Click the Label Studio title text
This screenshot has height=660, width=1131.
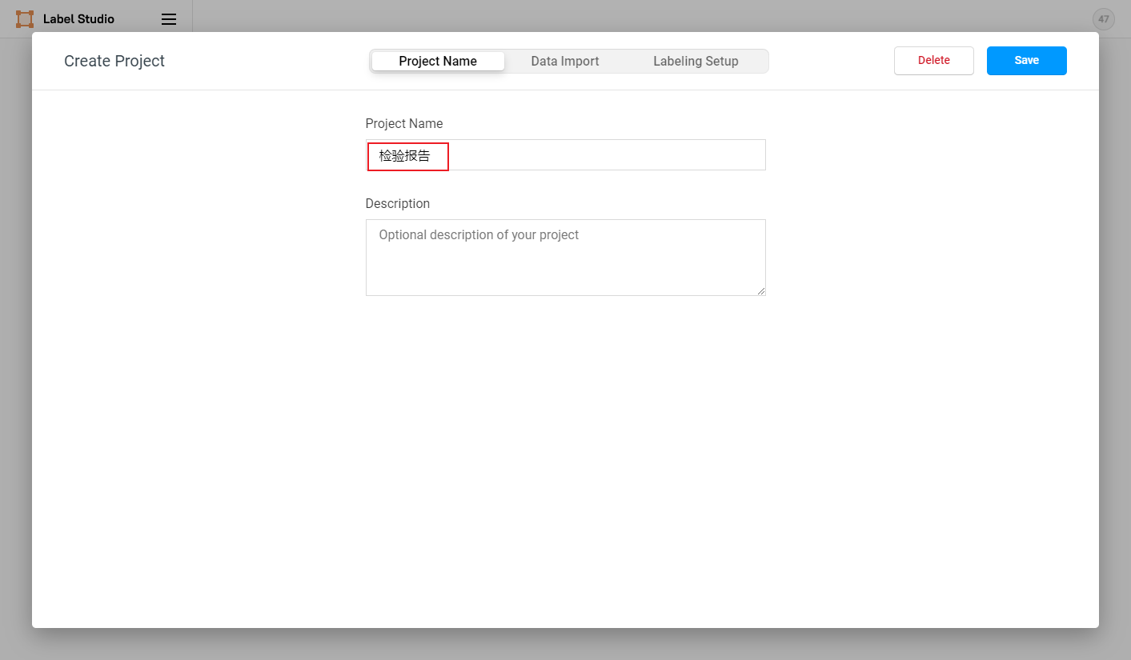78,19
